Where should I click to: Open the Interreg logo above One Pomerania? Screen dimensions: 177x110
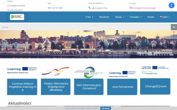pyautogui.click(x=122, y=74)
